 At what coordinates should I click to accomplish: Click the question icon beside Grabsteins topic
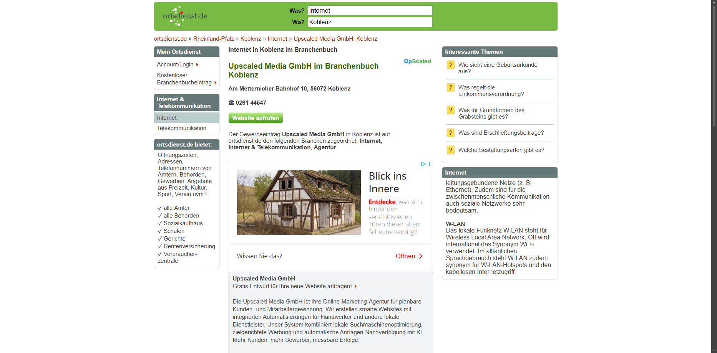[x=451, y=110]
